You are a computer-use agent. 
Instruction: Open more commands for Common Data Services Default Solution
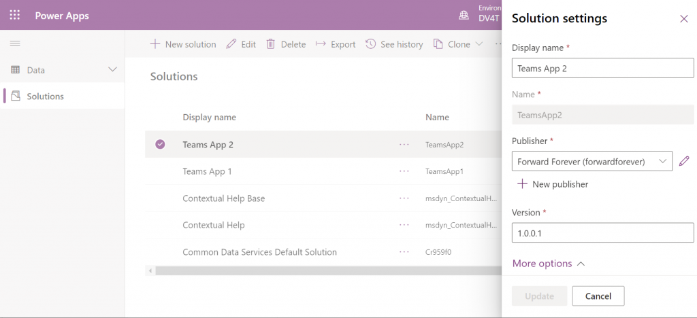tap(404, 251)
